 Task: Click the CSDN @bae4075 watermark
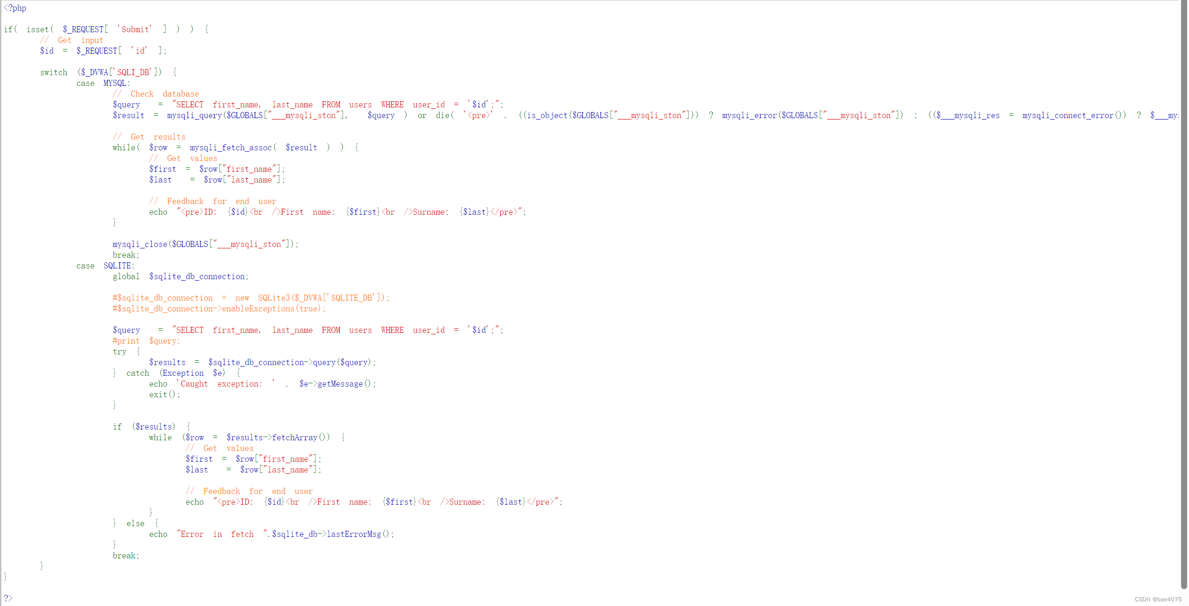(1158, 599)
